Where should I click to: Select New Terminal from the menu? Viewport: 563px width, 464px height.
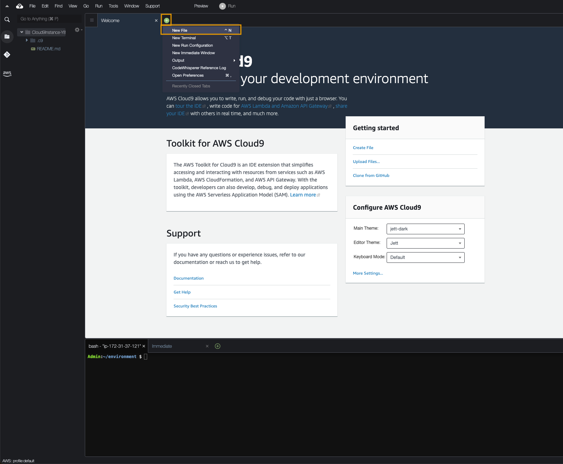pyautogui.click(x=184, y=38)
